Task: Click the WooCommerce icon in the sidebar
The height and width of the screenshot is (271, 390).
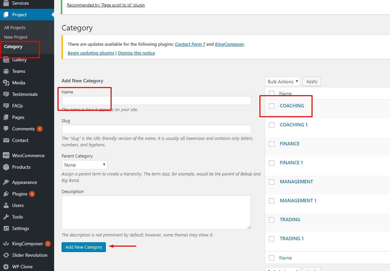Action: click(6, 155)
